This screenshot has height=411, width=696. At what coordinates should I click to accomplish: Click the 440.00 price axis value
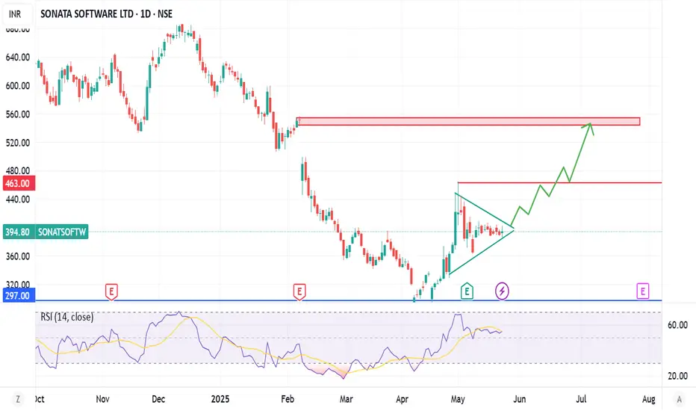click(x=18, y=199)
